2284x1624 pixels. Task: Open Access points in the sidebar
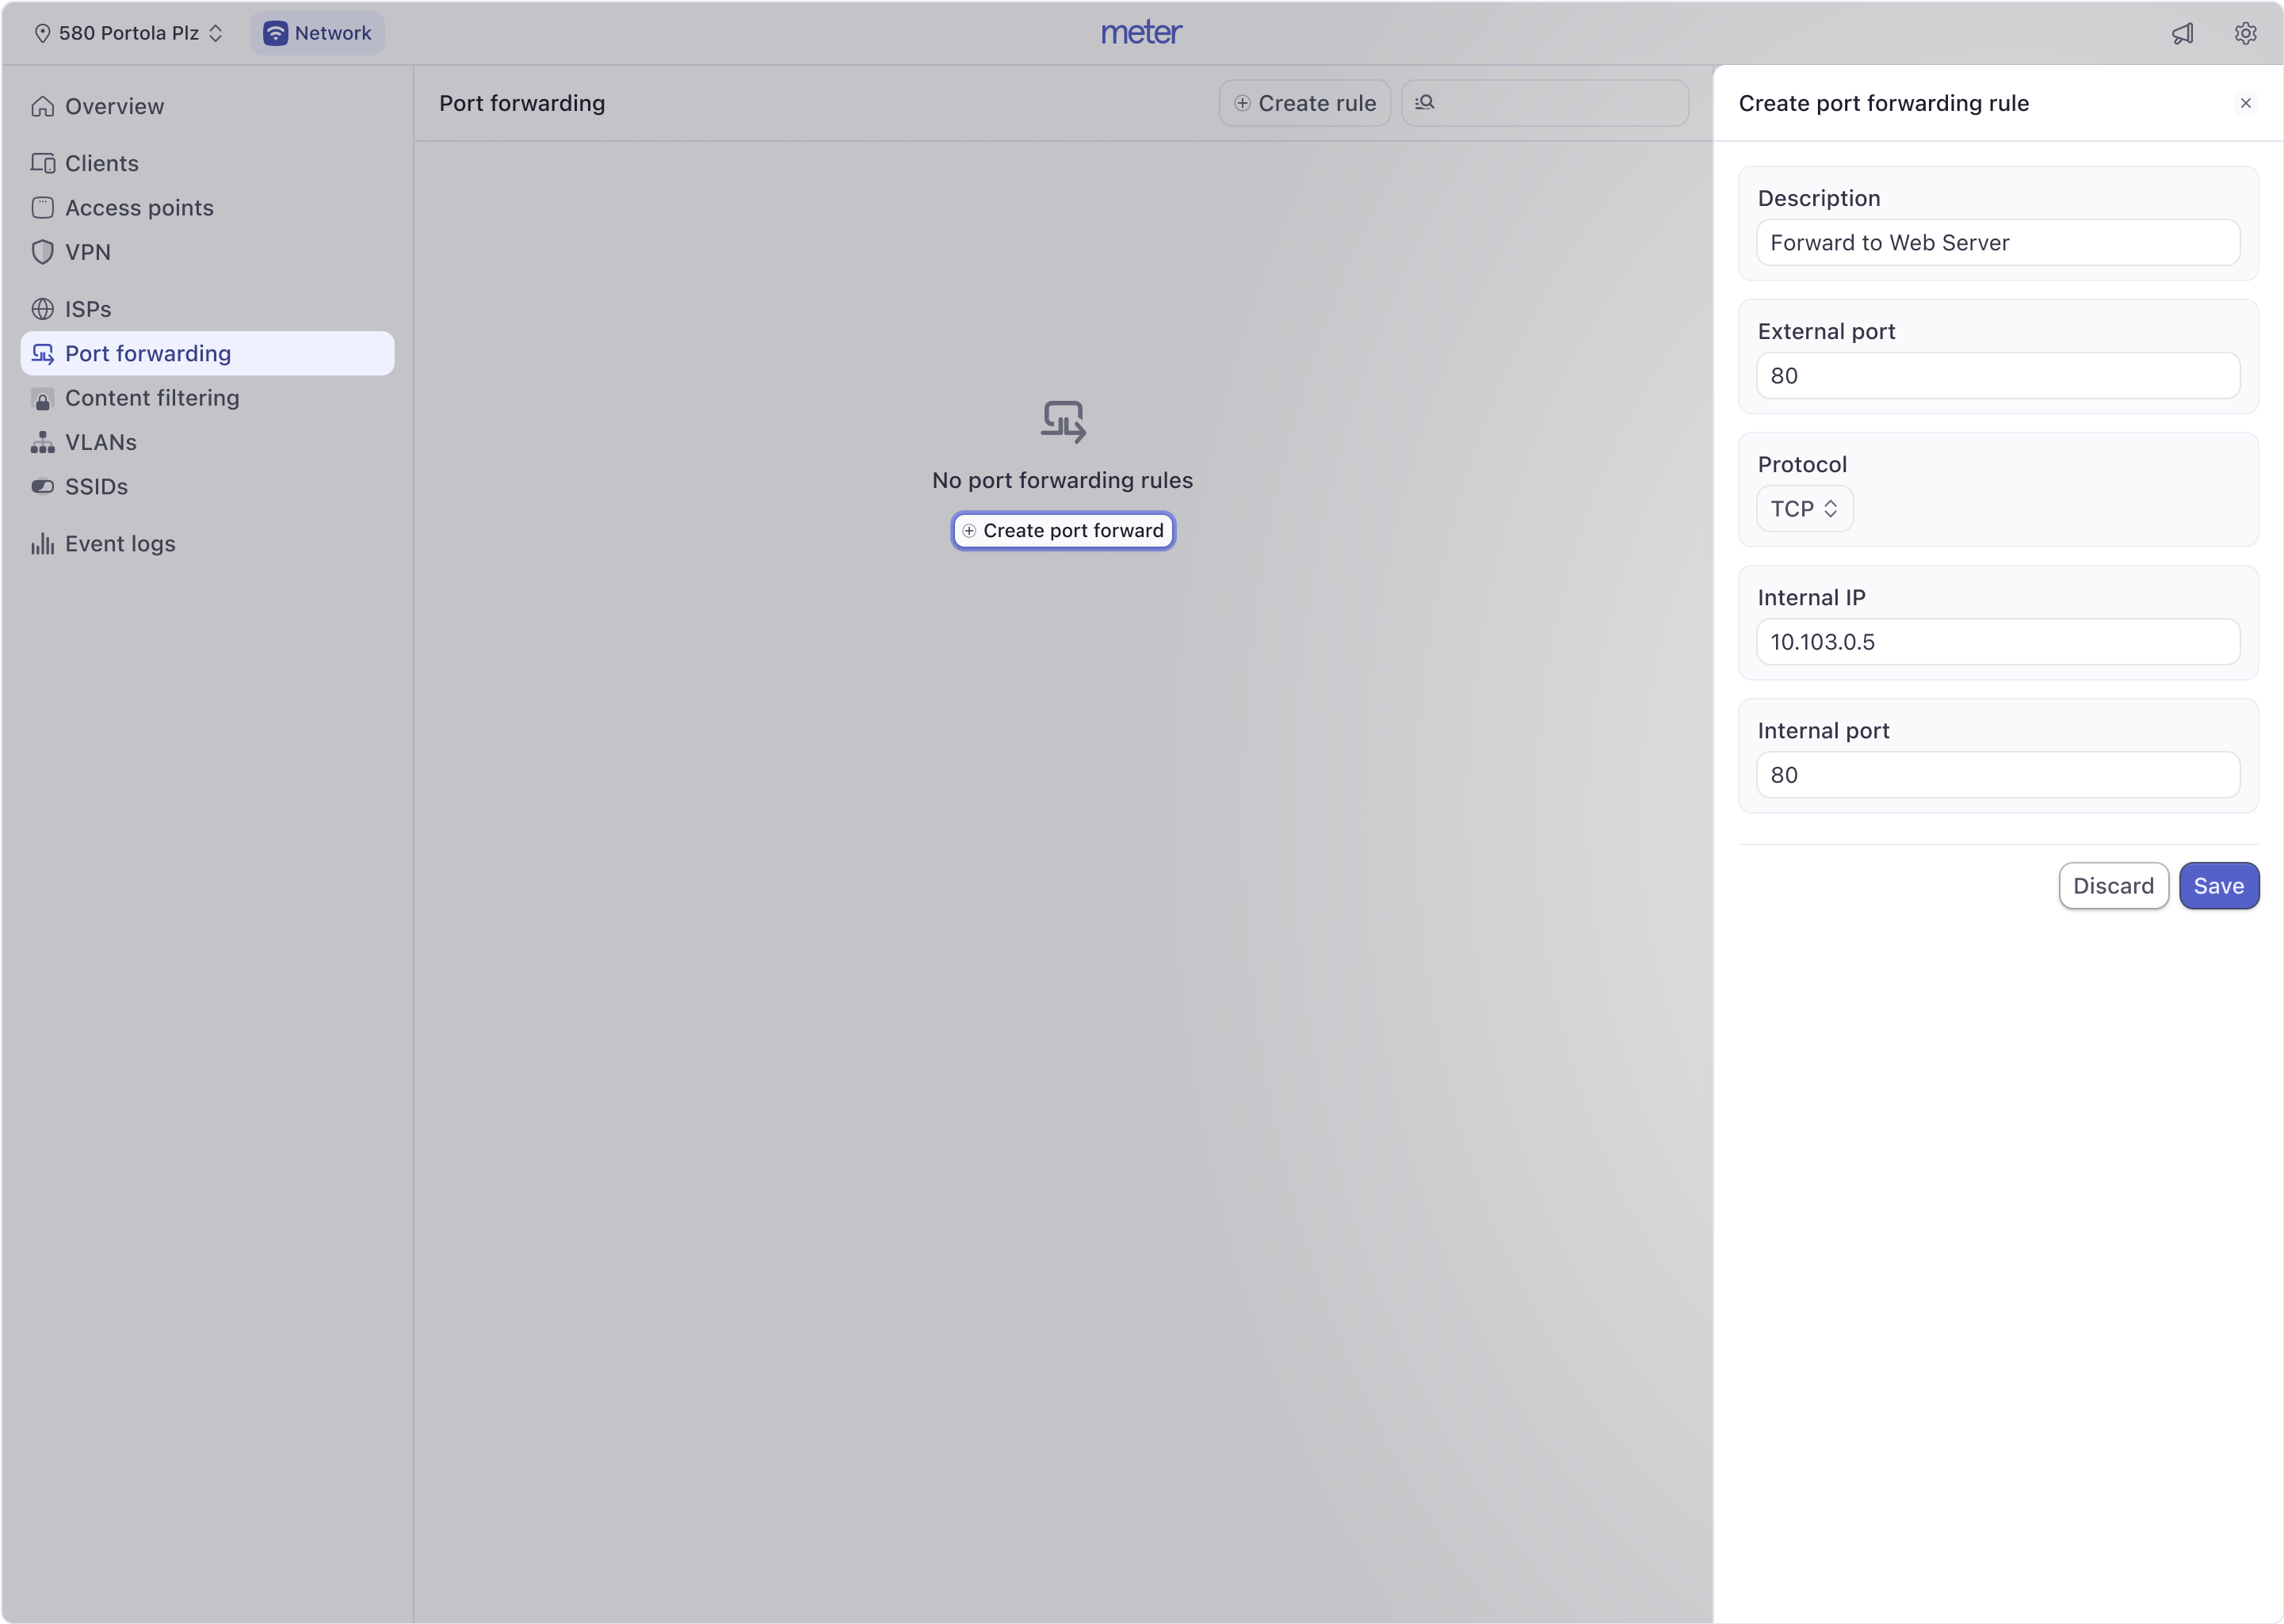coord(207,208)
